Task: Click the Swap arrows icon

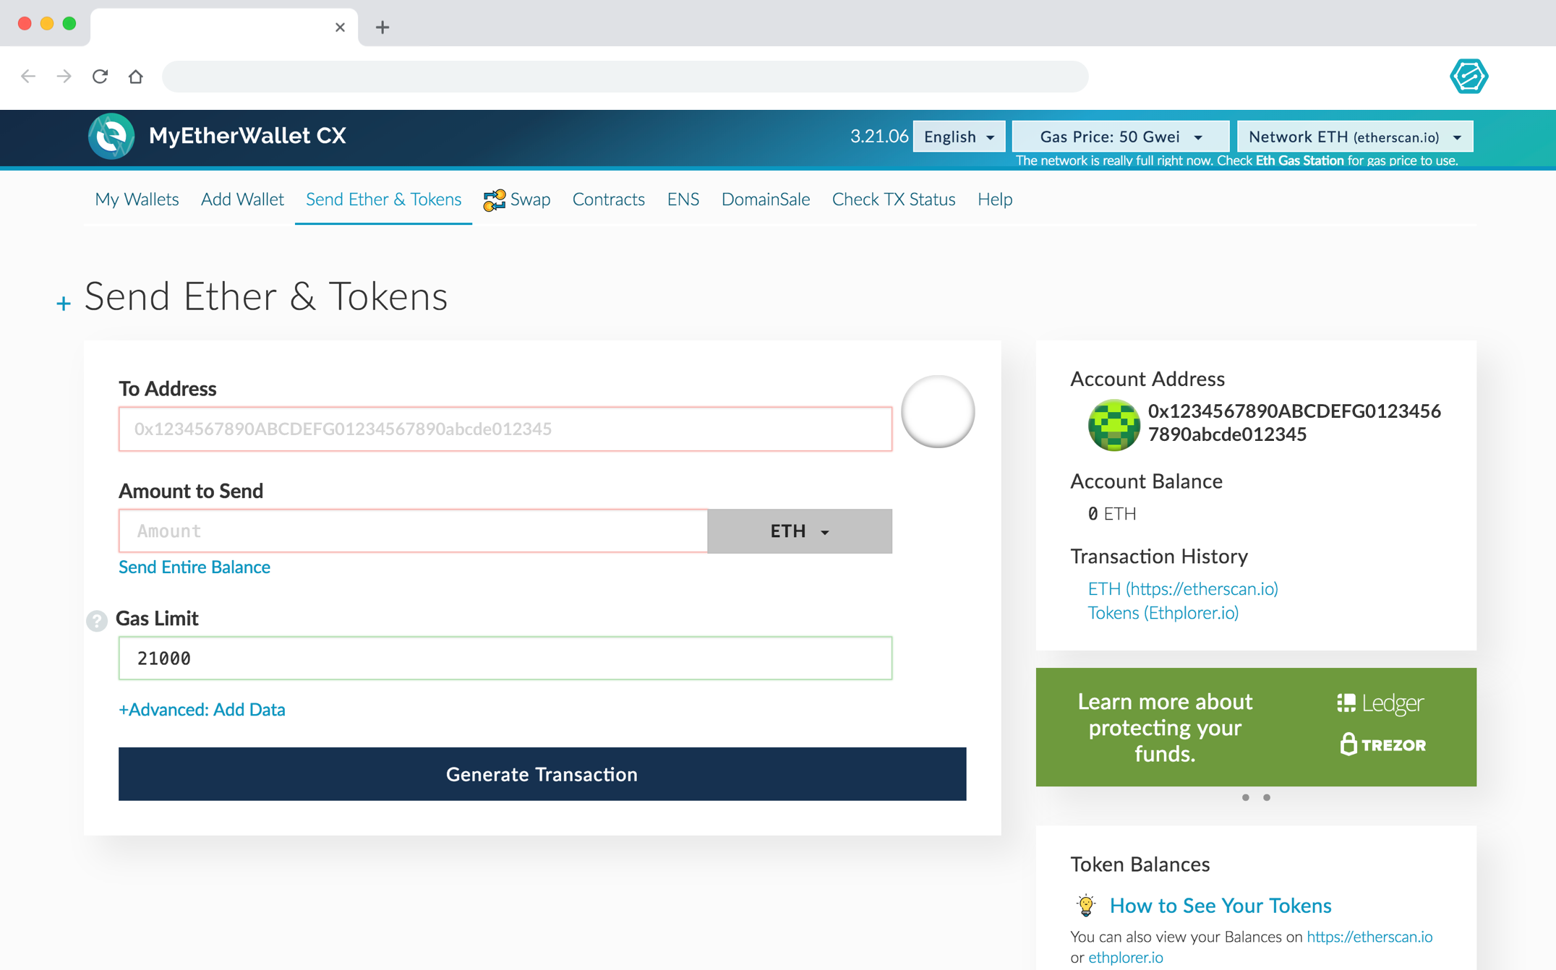Action: pos(495,199)
